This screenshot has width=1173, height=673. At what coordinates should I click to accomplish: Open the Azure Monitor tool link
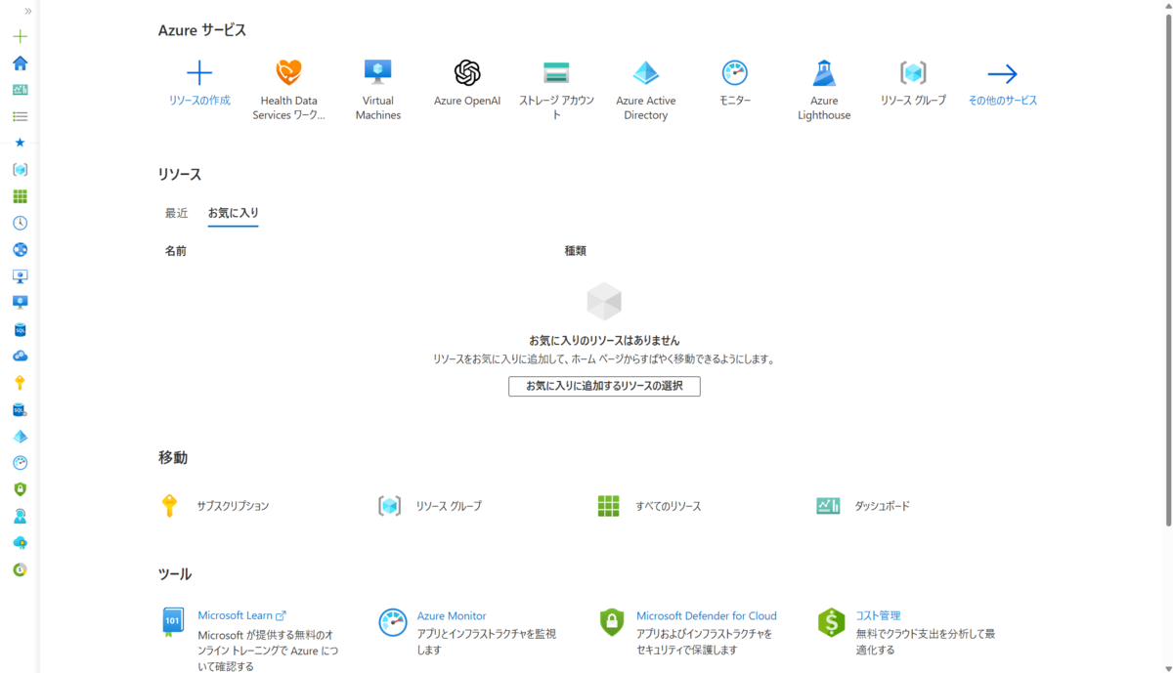tap(452, 616)
